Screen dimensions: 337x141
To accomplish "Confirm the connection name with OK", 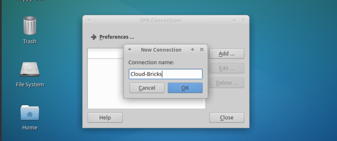I will [185, 88].
